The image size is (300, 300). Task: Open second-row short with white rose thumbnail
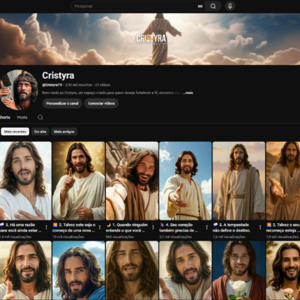click(x=239, y=271)
